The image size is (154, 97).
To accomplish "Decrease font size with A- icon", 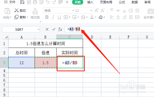I will [x=103, y=10].
